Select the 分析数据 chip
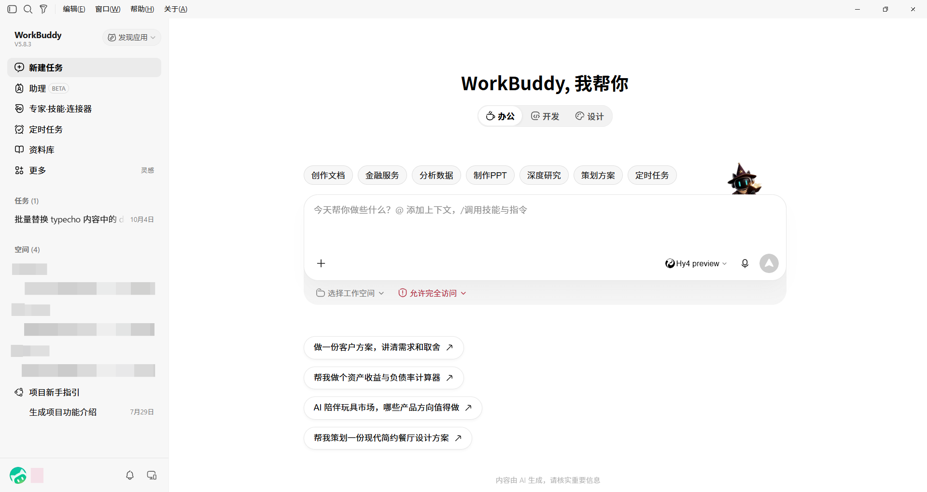This screenshot has width=927, height=492. coord(436,176)
